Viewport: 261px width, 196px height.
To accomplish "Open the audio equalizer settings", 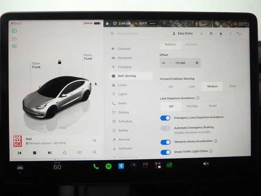I will (80, 152).
